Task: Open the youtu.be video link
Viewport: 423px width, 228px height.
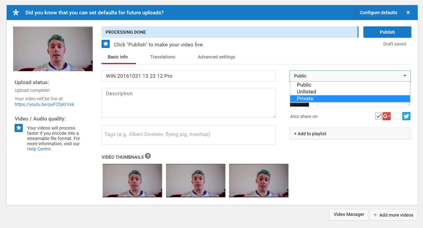Action: (x=44, y=104)
